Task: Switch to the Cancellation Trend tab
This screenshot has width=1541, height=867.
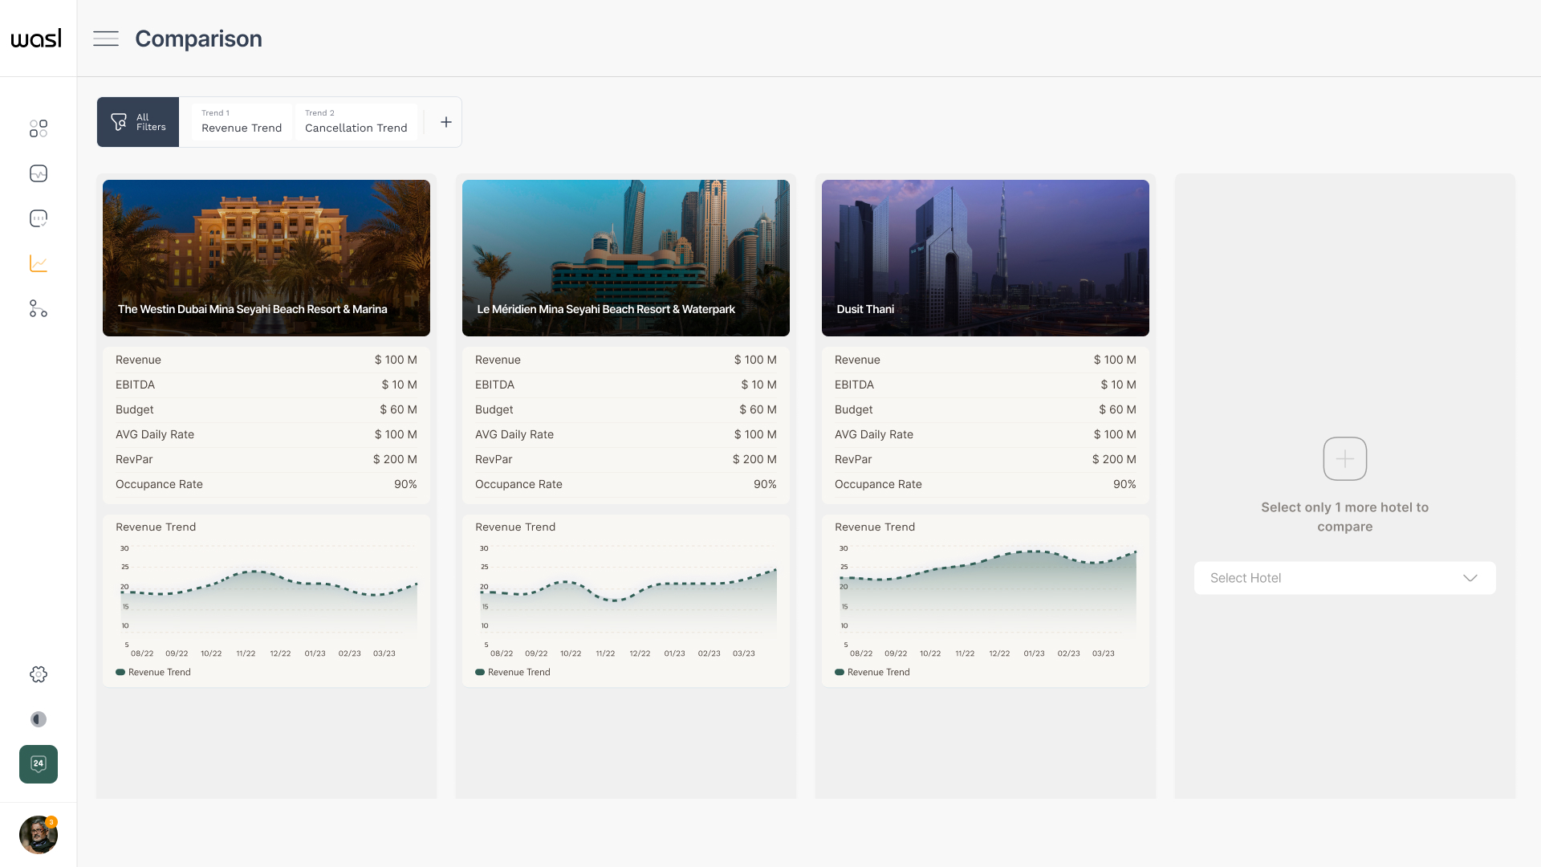Action: tap(356, 122)
